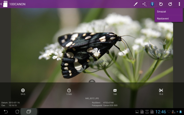Tap the ISO 100 icon
The width and height of the screenshot is (184, 115).
115,90
